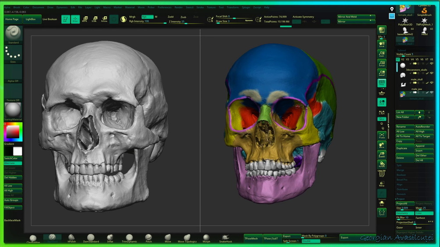Click the Xpose button
440x247 pixels.
[382, 212]
